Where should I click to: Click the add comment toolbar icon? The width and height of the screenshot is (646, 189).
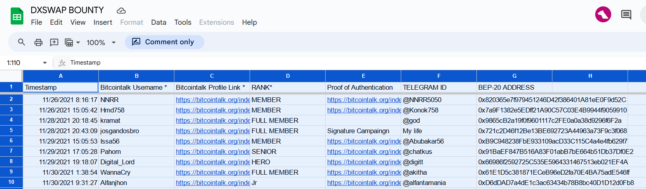[54, 42]
